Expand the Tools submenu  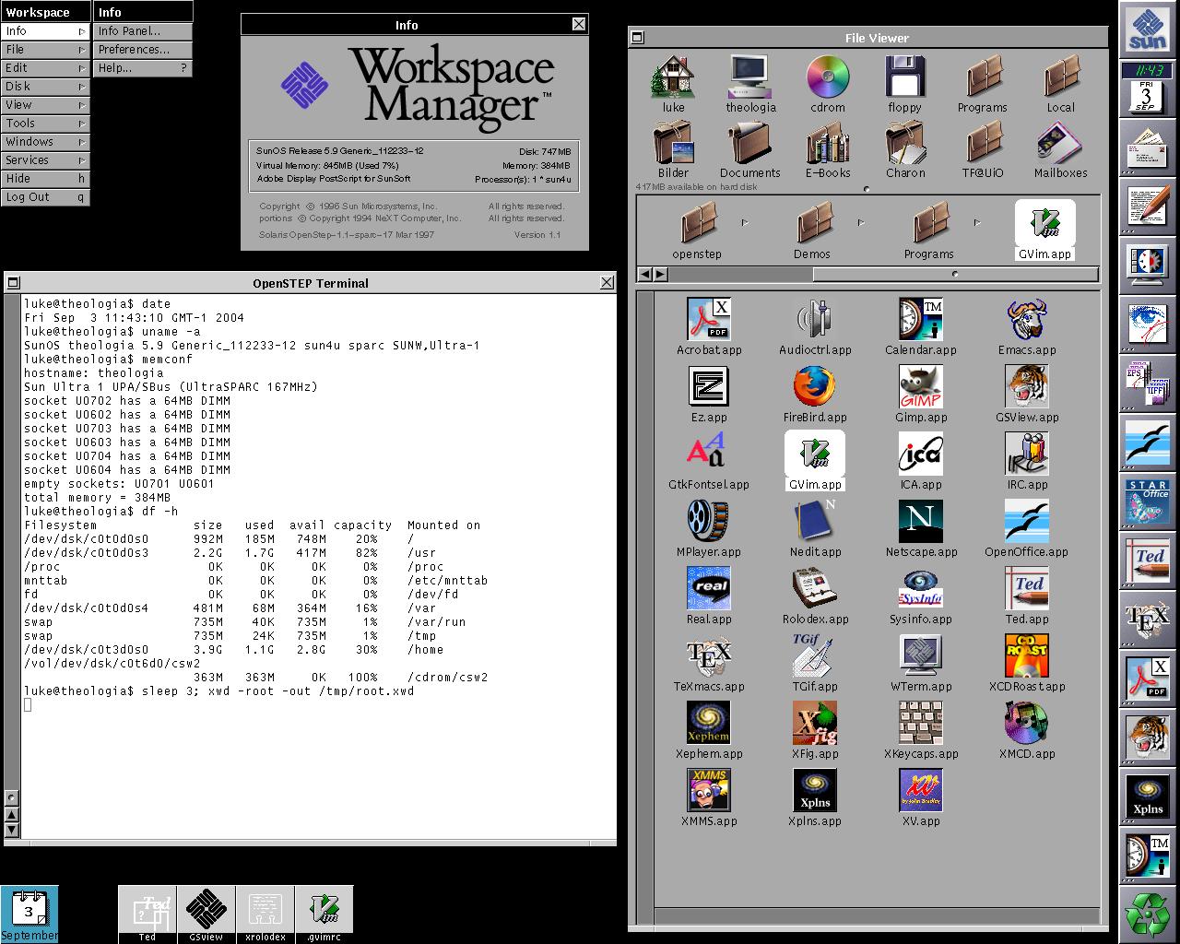[45, 124]
